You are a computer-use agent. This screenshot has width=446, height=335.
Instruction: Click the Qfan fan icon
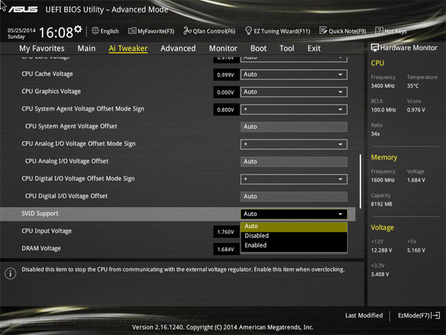(187, 31)
